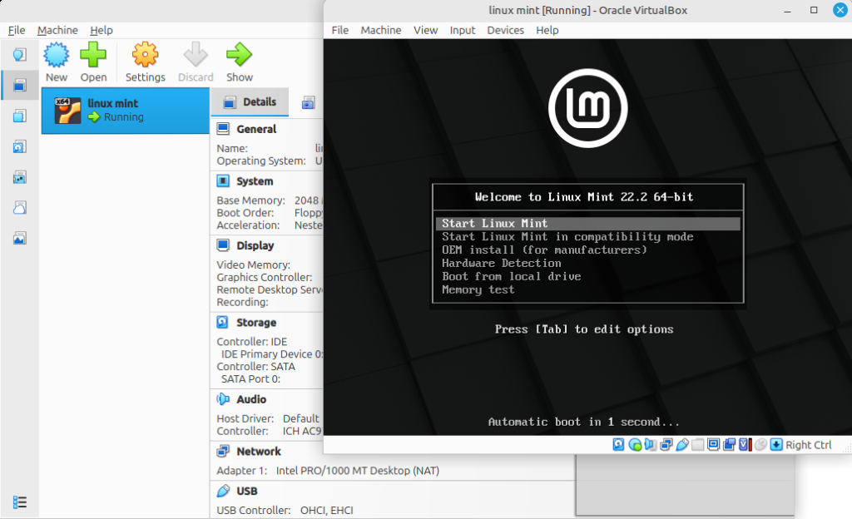This screenshot has width=852, height=519.
Task: Click the audio speaker indicator in status bar
Action: (650, 445)
